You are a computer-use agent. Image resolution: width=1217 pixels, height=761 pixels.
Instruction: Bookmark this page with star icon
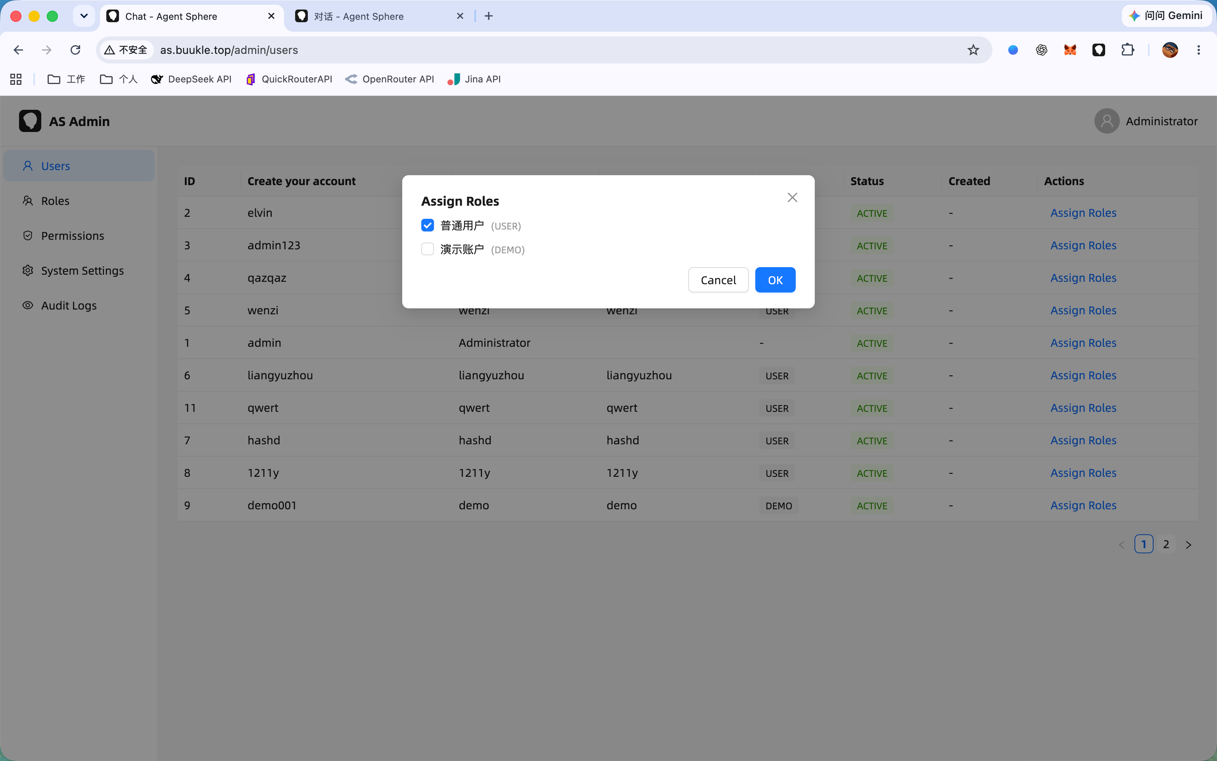(x=973, y=50)
